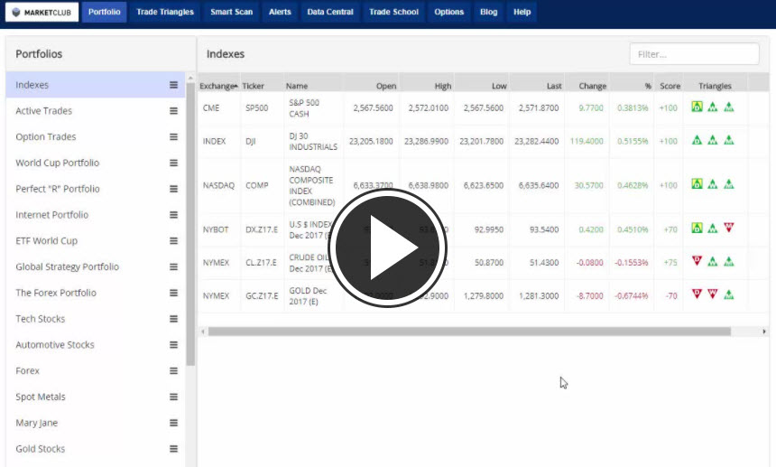Viewport: 776px width, 467px height.
Task: Click weekly red triangle for GC.Z17.E row
Action: point(713,294)
